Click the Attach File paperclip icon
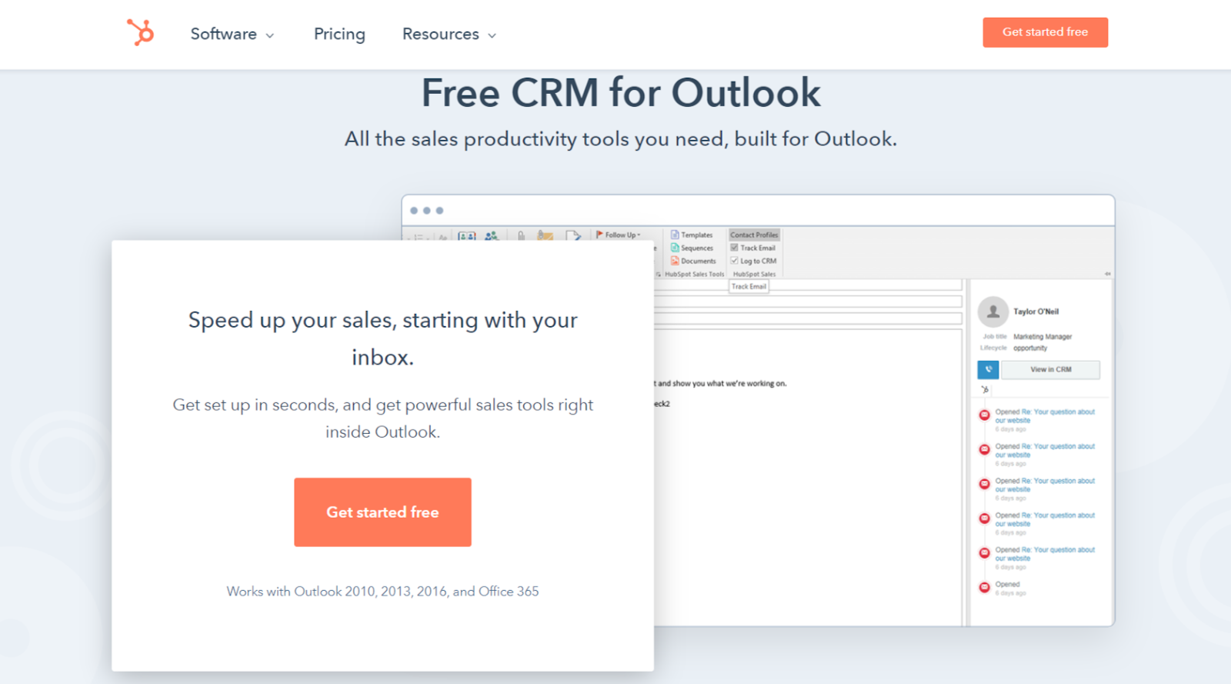Viewport: 1231px width, 684px height. [521, 235]
